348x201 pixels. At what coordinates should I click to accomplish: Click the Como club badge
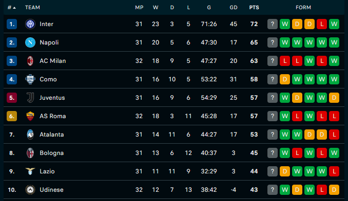tap(30, 79)
